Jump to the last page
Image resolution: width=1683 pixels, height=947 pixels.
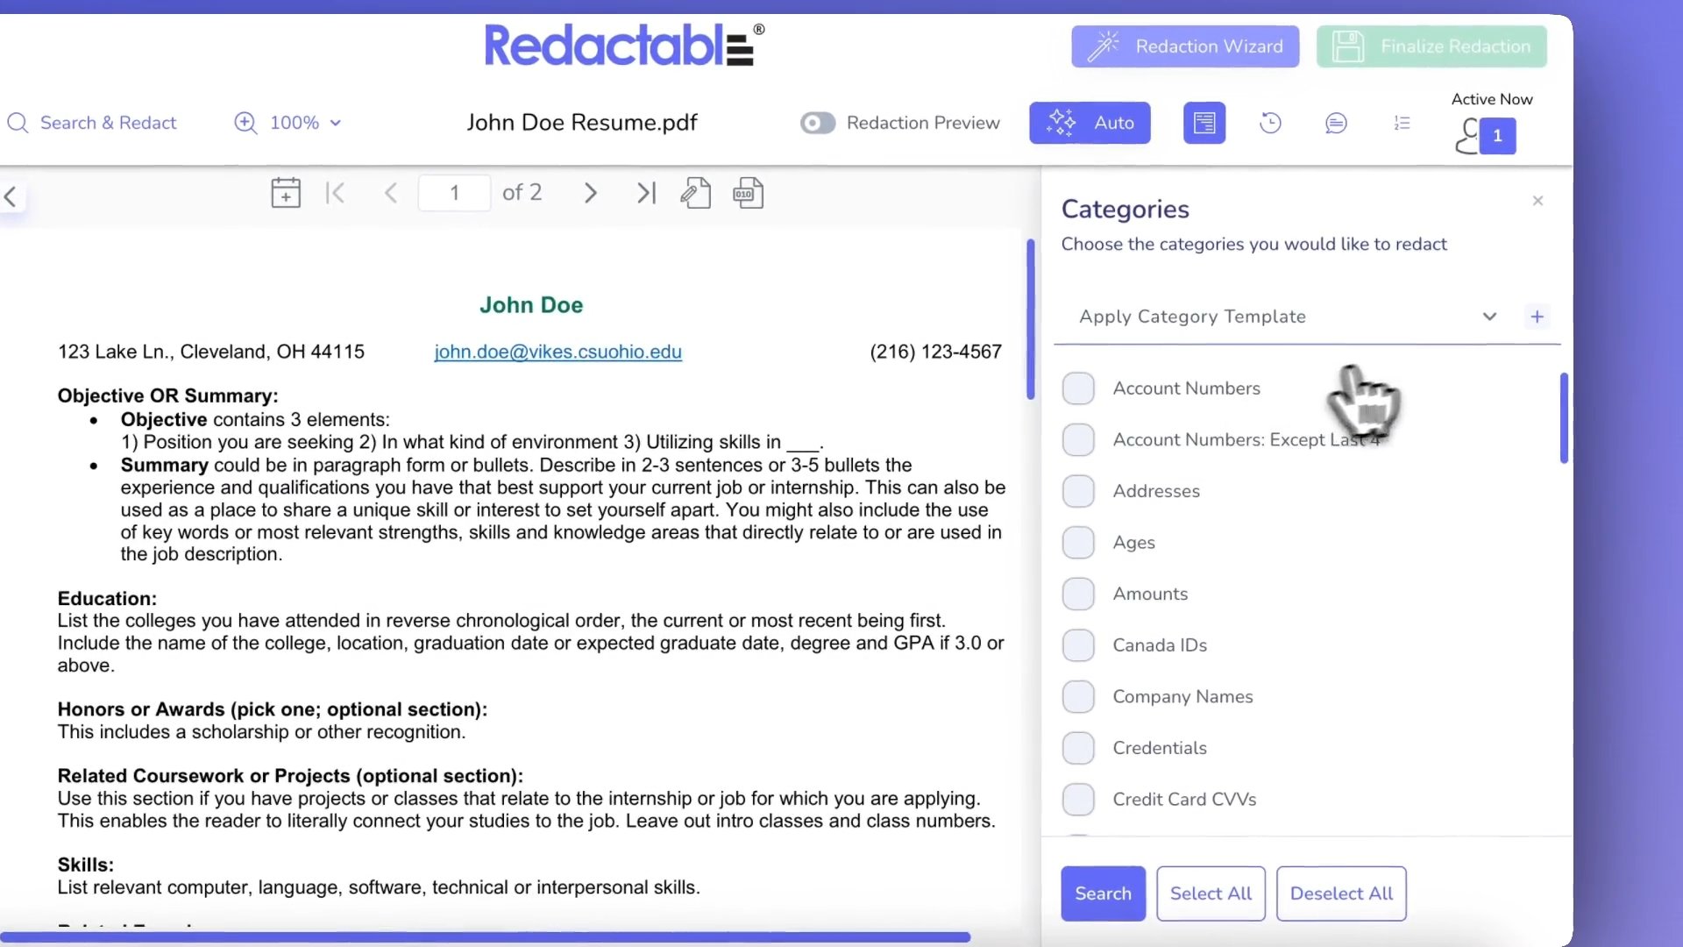tap(646, 193)
